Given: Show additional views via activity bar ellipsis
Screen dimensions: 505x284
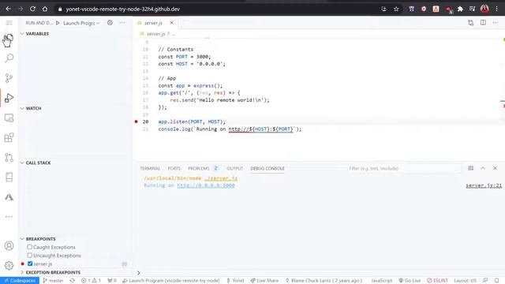Looking at the screenshot, I should pos(9,217).
